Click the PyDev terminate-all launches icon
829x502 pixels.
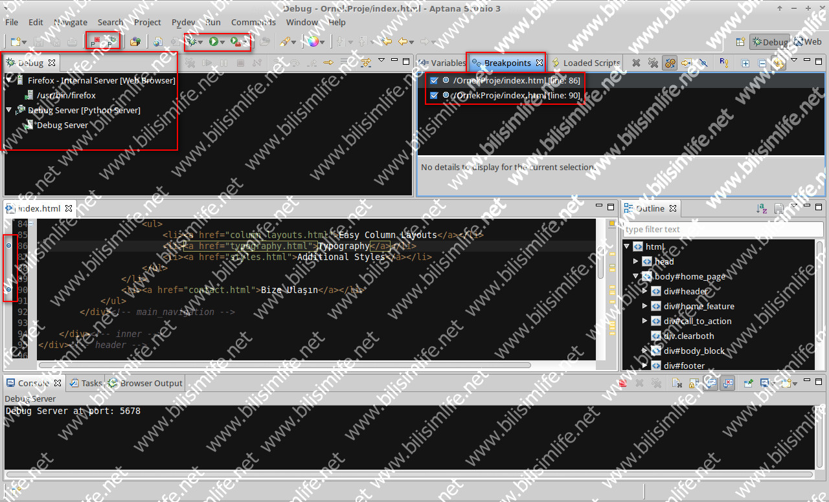pos(96,41)
